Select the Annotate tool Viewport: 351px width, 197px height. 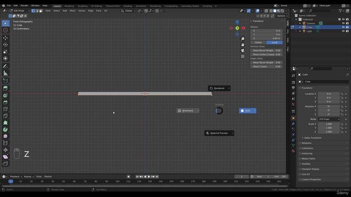click(x=5, y=66)
